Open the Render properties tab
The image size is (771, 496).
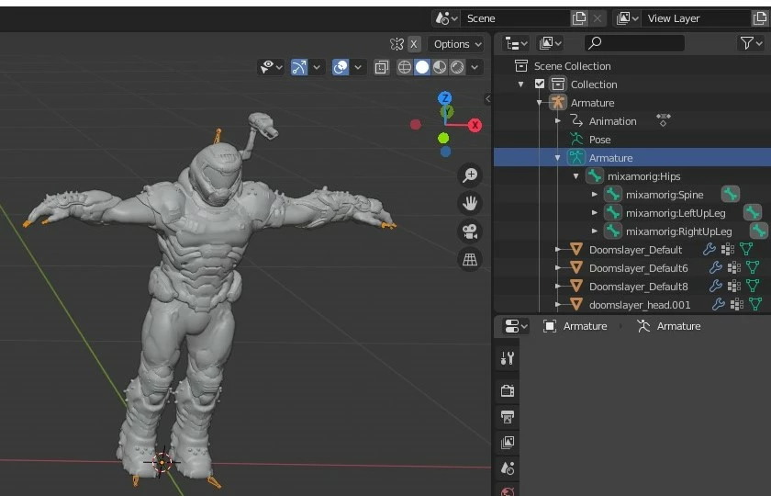click(x=508, y=390)
